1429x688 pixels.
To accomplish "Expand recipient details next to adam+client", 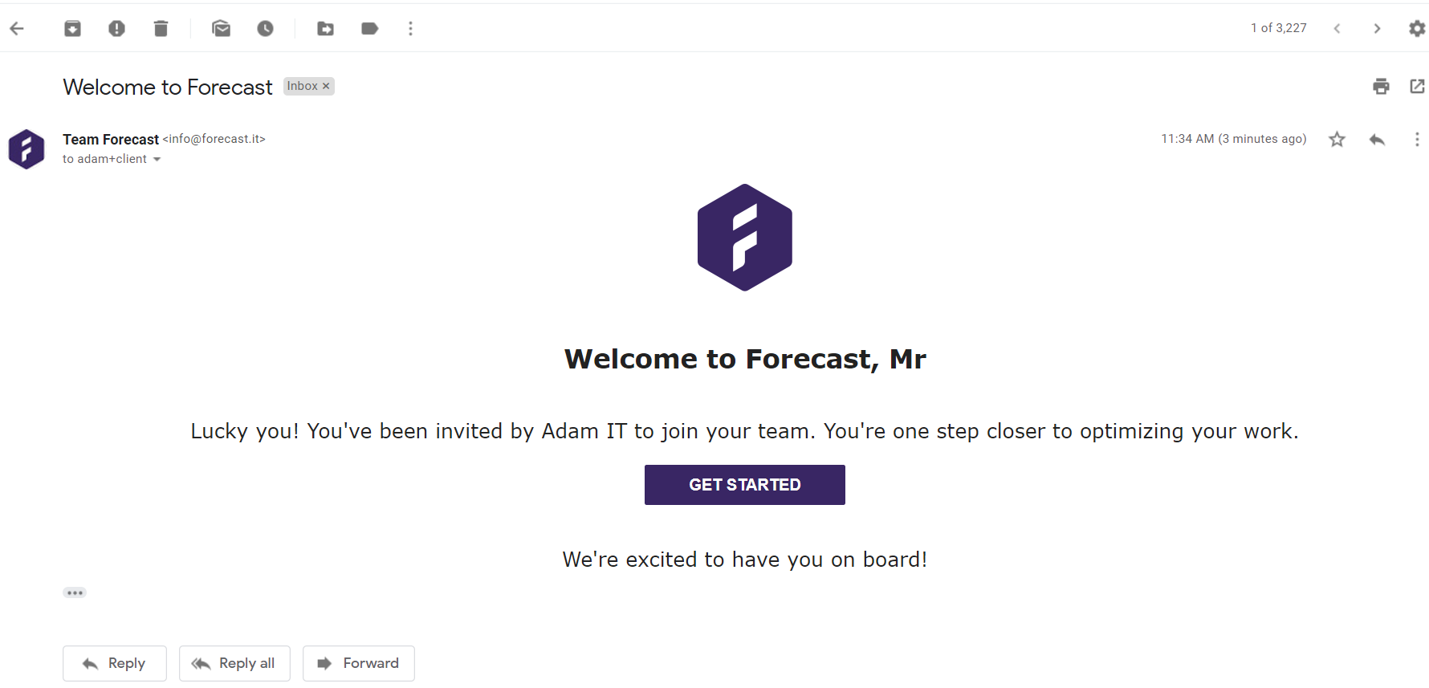I will point(157,160).
